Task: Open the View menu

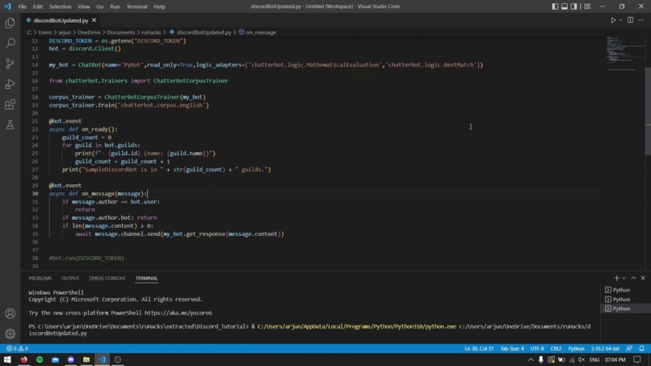Action: point(83,6)
